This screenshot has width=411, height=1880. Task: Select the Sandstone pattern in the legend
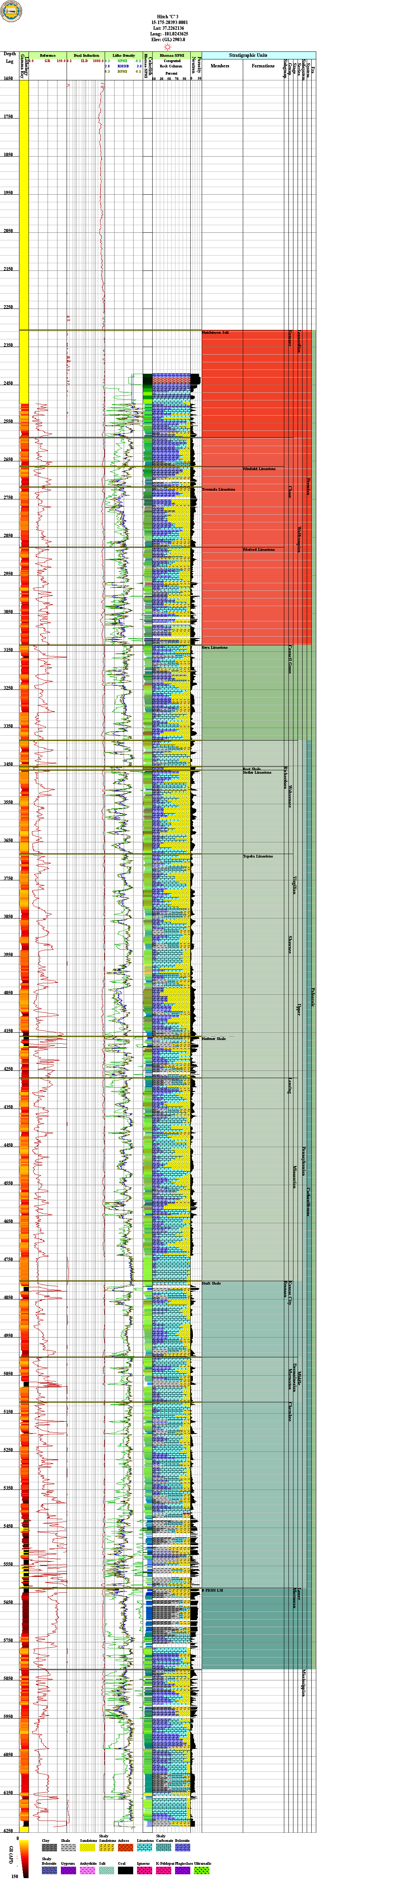pyautogui.click(x=88, y=1849)
